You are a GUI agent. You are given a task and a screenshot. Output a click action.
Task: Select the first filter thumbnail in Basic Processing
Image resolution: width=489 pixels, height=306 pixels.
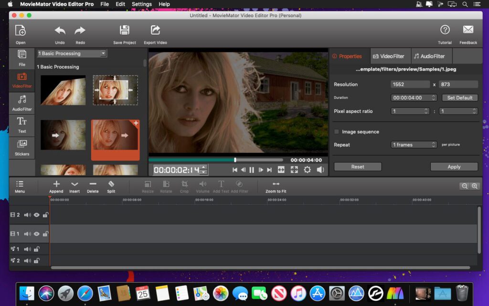(63, 90)
